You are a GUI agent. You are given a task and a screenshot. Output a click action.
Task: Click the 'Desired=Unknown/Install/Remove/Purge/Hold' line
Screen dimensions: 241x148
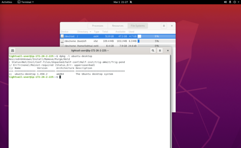pyautogui.click(x=39, y=59)
